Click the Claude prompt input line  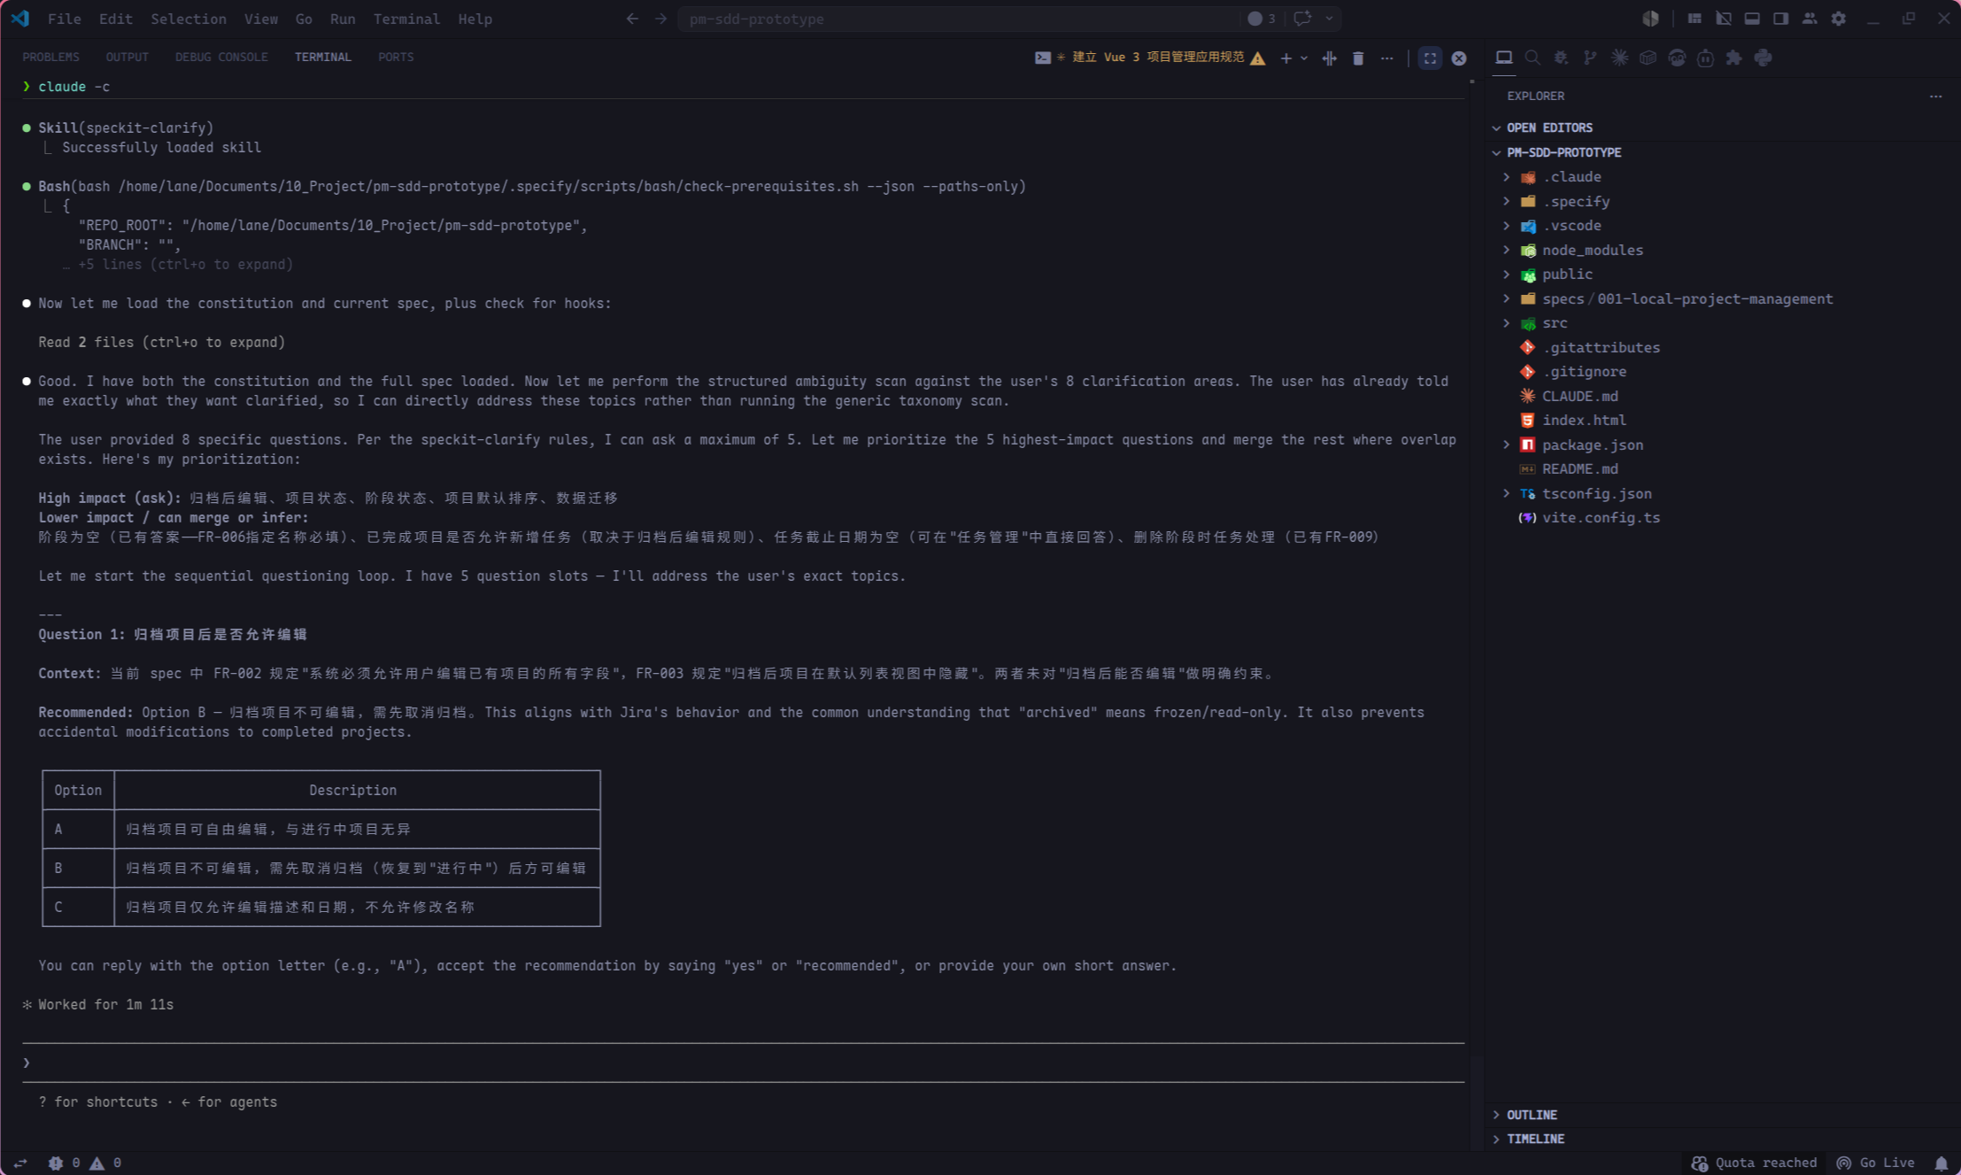coord(744,1063)
